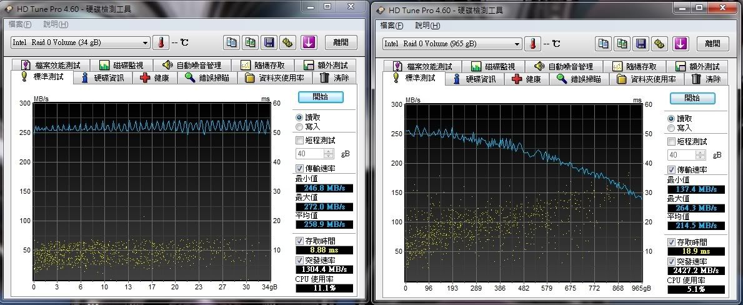The width and height of the screenshot is (743, 305).
Task: Open 說明 menu in right window
Action: point(427,25)
